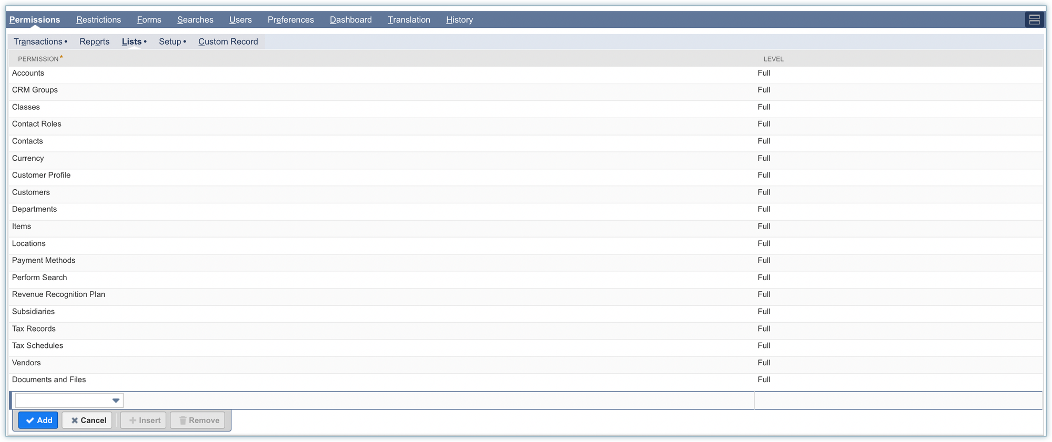Select the Lists subtab
The width and height of the screenshot is (1052, 442).
(x=131, y=42)
